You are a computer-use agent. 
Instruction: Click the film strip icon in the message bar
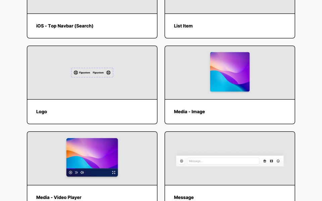[x=271, y=161]
